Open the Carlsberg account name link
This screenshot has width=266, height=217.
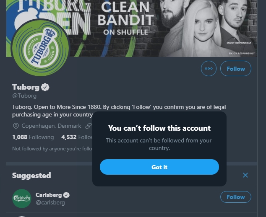(x=49, y=195)
